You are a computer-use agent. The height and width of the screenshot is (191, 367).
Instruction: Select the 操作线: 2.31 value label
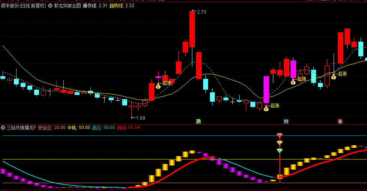coord(95,6)
